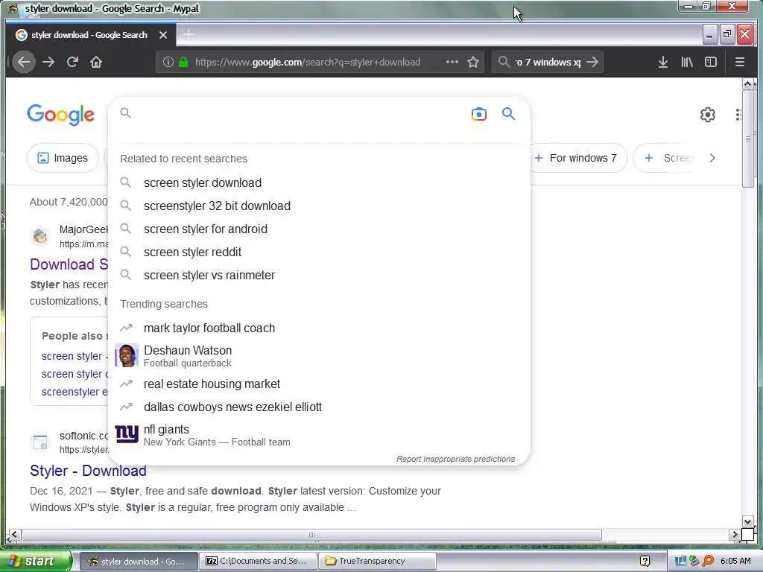763x572 pixels.
Task: Open the browser hamburger menu
Action: pyautogui.click(x=740, y=63)
